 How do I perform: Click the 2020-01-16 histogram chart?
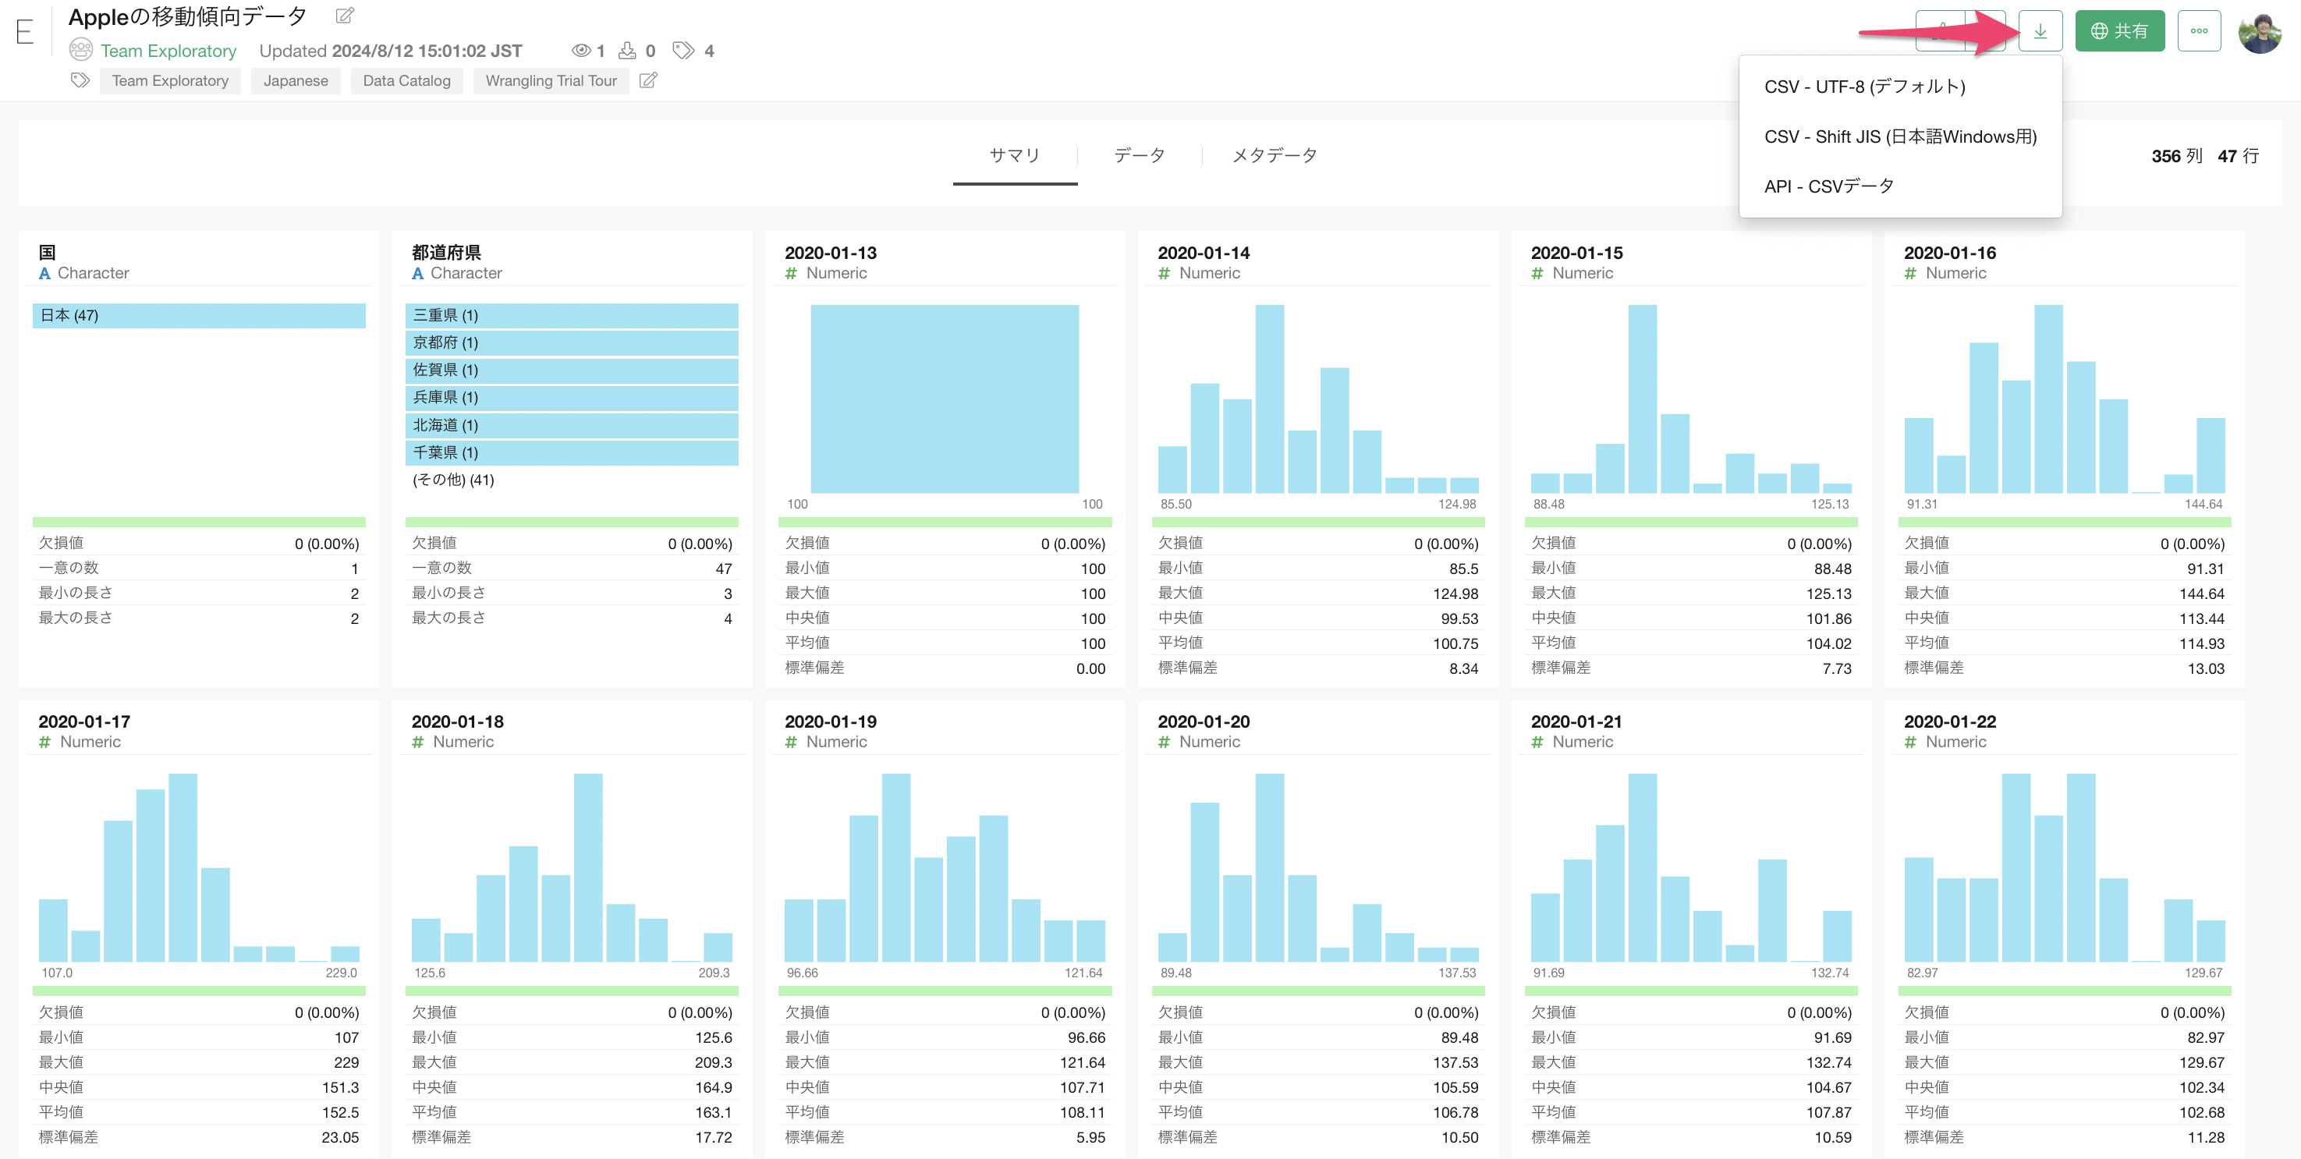tap(2065, 399)
